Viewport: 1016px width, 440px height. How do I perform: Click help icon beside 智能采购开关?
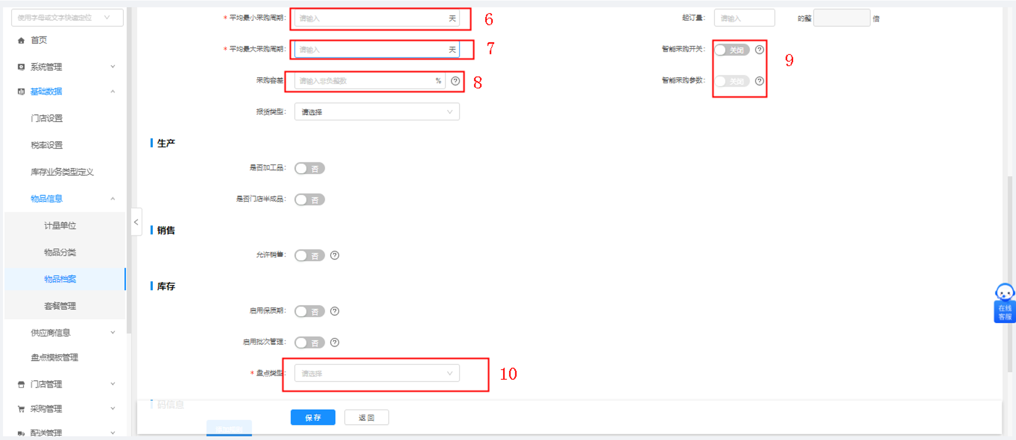[759, 50]
